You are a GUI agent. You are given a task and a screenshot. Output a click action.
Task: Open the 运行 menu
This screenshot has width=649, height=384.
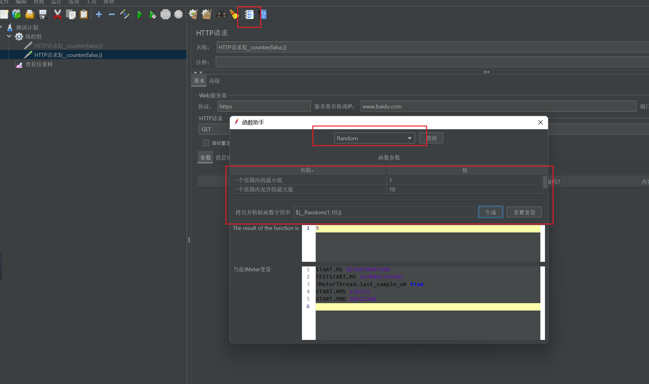coord(56,2)
